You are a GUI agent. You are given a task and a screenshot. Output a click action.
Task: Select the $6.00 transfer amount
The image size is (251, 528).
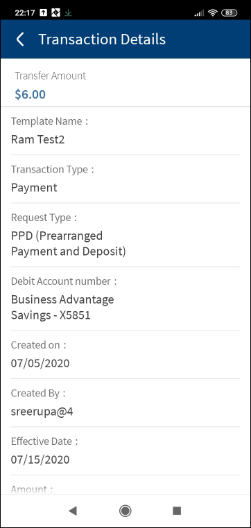click(31, 95)
